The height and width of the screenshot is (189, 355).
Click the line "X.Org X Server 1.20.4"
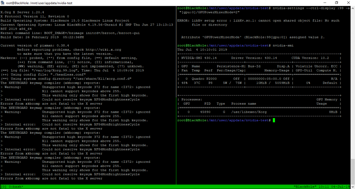point(21,12)
